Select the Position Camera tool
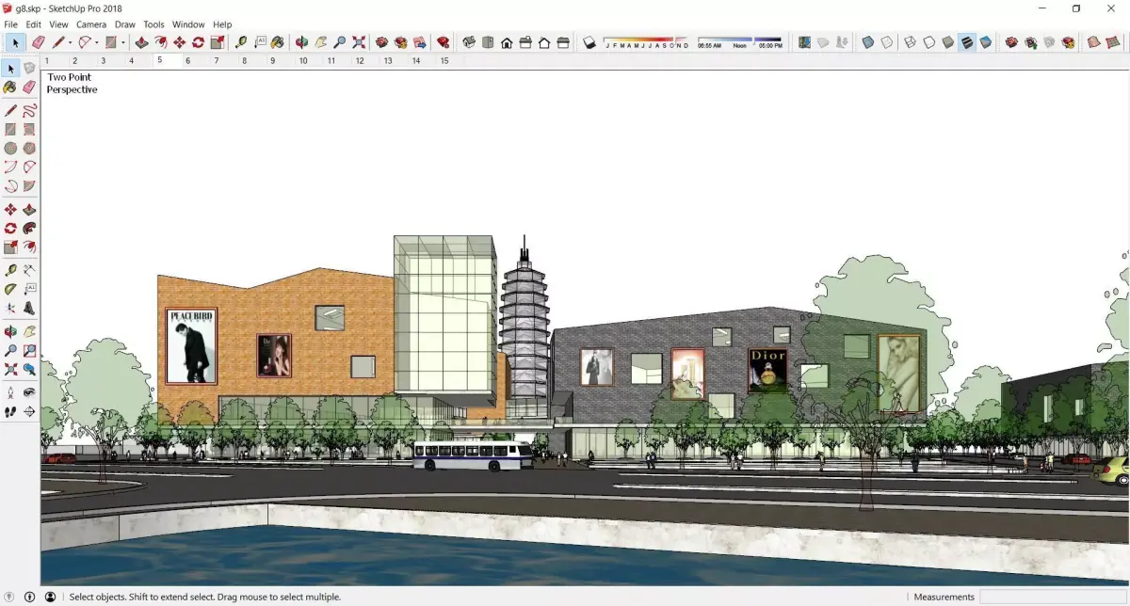 (10, 392)
